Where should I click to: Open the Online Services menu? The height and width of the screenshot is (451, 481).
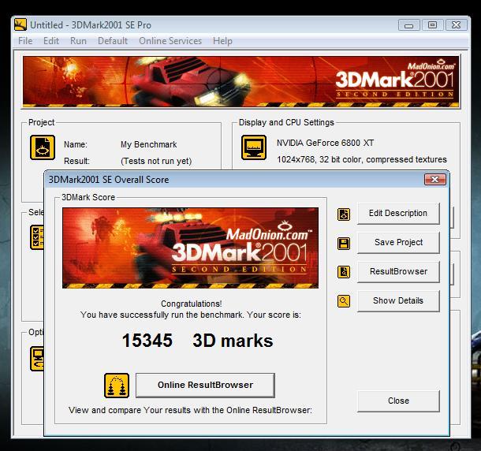pos(170,41)
